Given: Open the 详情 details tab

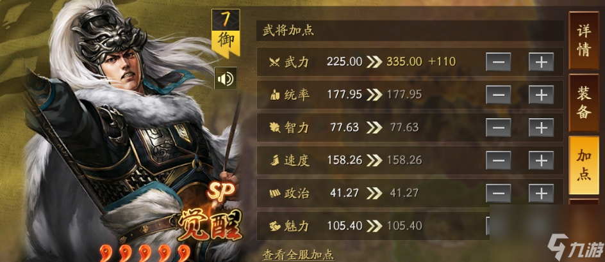Looking at the screenshot, I should pyautogui.click(x=584, y=40).
